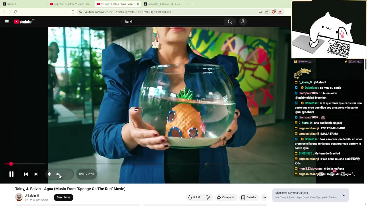The image size is (367, 206).
Task: Reload the page with refresh icon
Action: (x=16, y=12)
